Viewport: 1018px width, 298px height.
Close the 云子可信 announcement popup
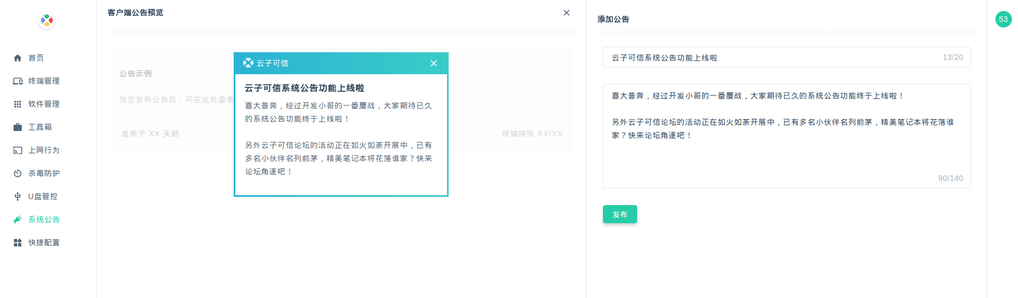pyautogui.click(x=434, y=63)
